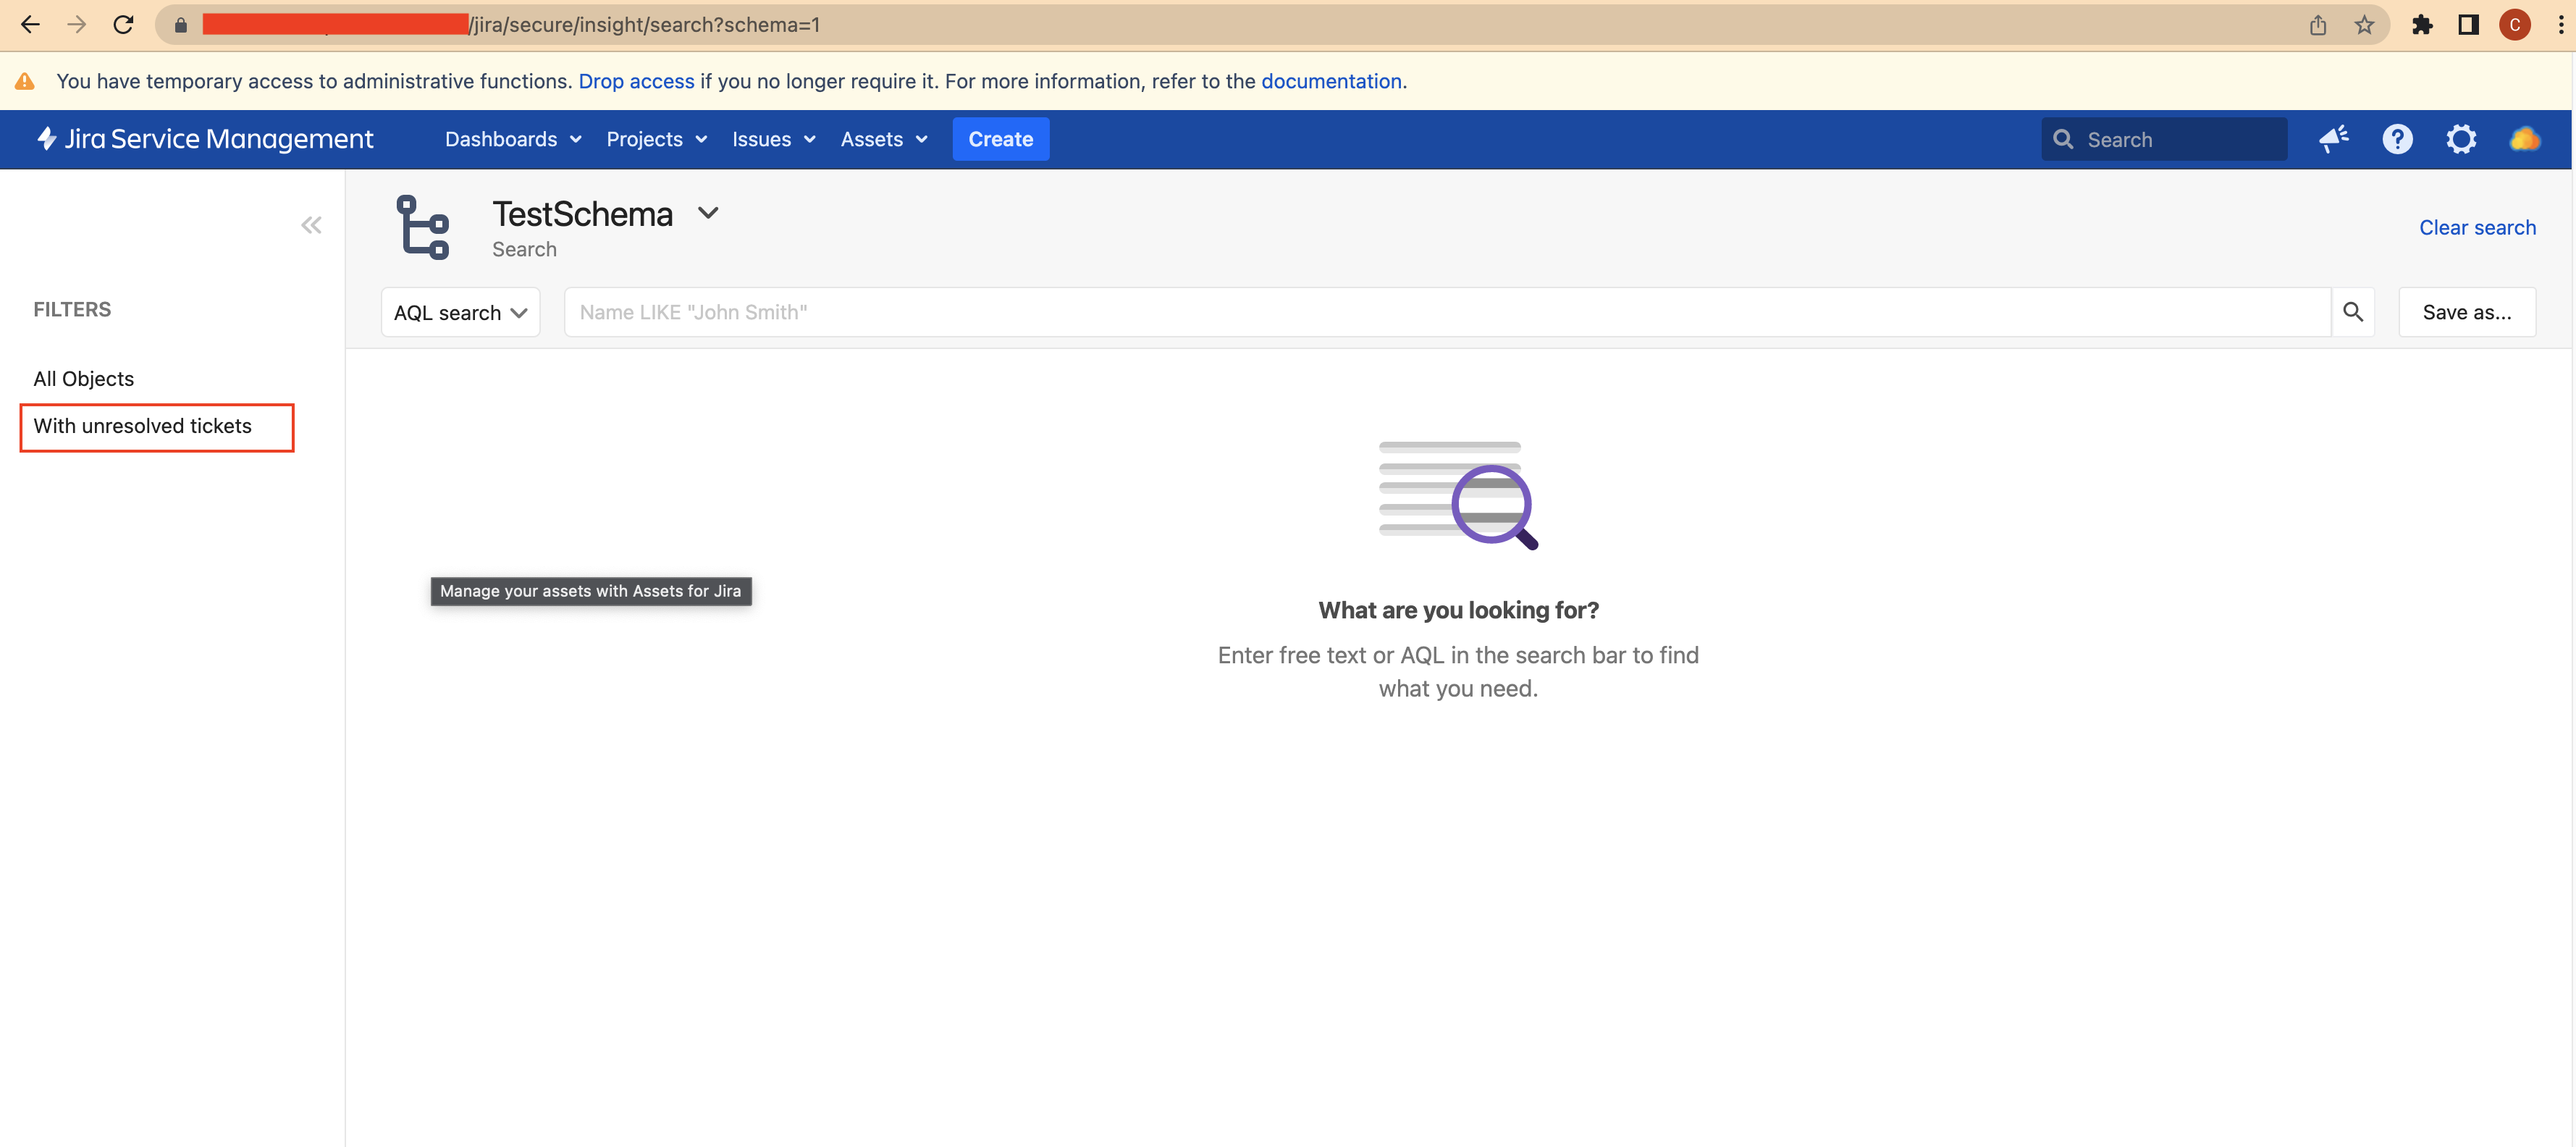
Task: Open the TestSchema schema switcher chevron
Action: pyautogui.click(x=708, y=213)
